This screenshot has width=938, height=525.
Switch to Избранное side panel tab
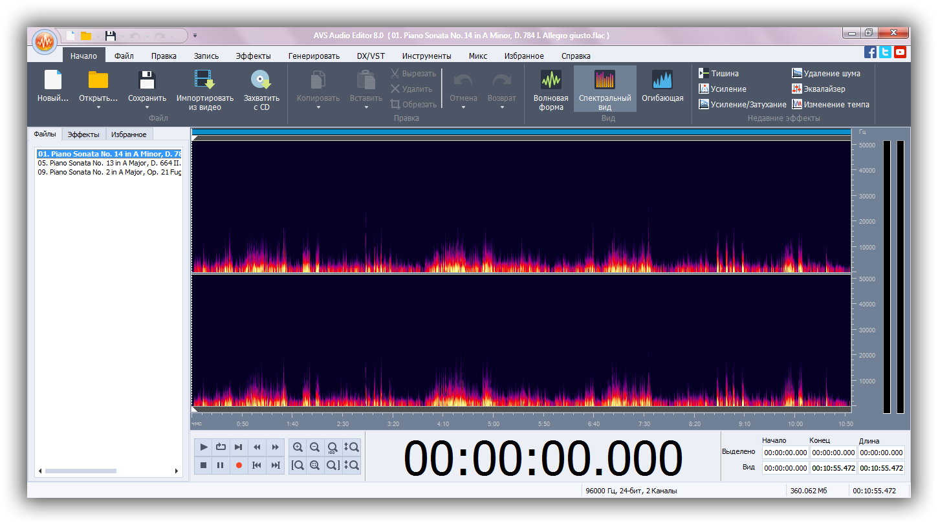click(x=129, y=134)
